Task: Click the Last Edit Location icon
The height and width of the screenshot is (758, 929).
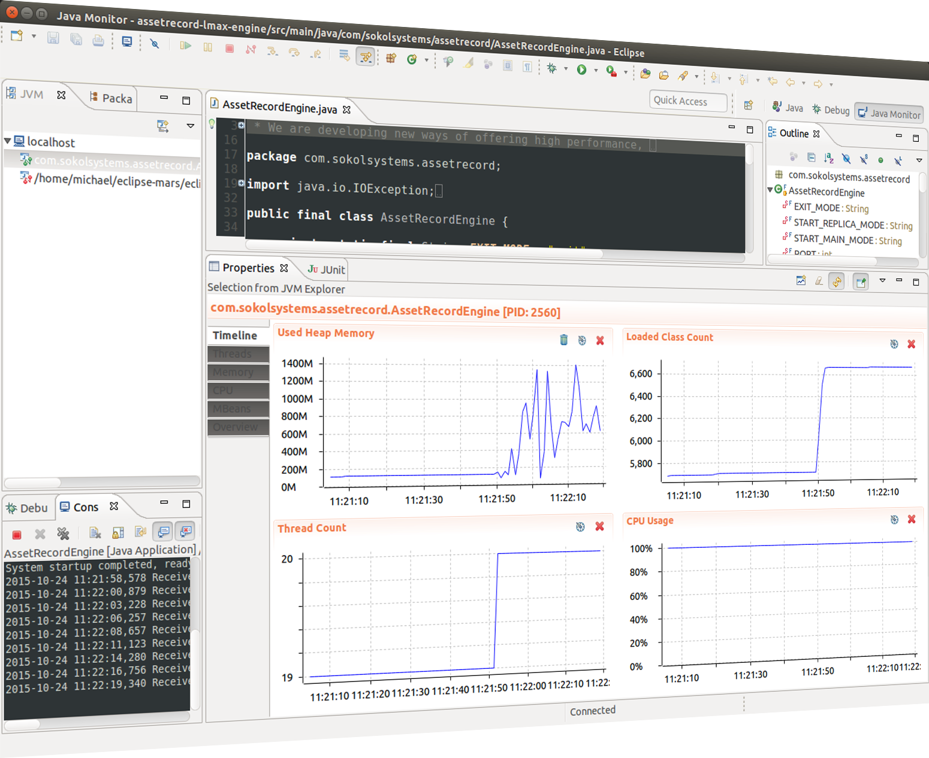Action: click(773, 81)
